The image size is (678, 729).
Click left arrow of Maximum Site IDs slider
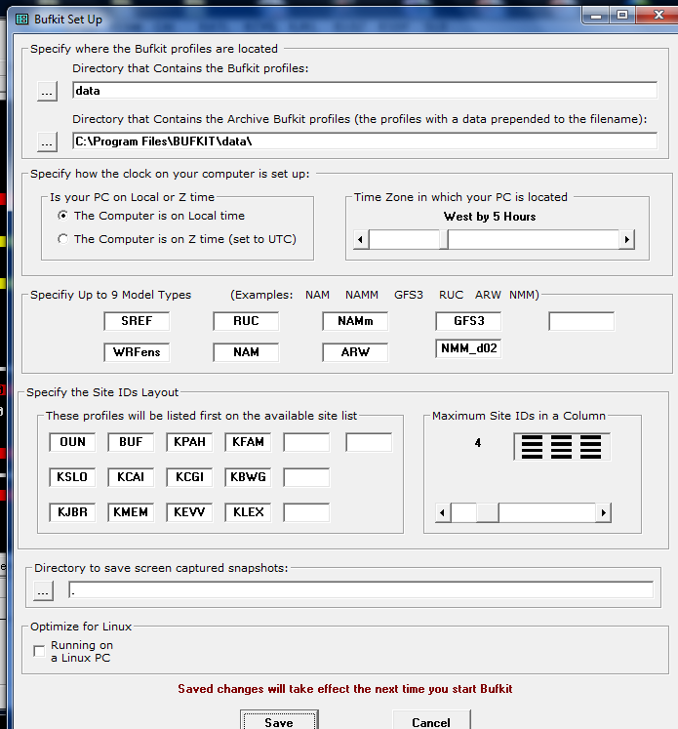[x=442, y=512]
